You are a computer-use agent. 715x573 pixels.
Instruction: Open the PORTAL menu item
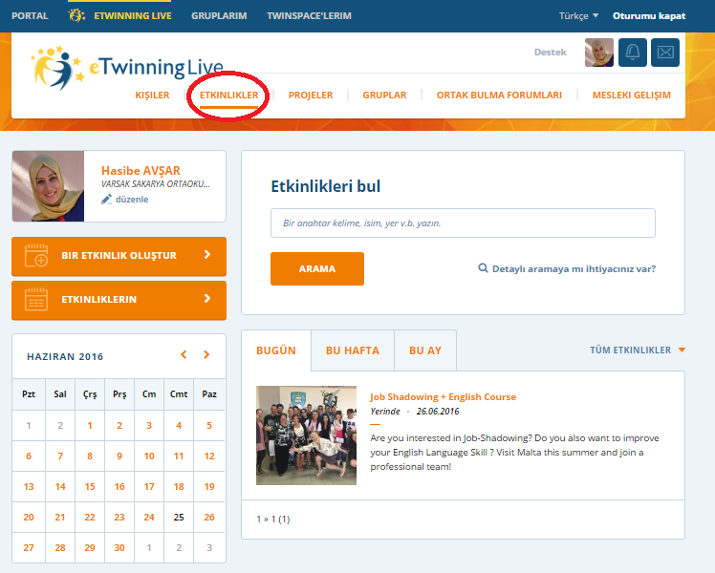[30, 15]
